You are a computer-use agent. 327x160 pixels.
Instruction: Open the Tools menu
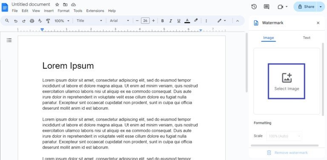[x=78, y=11]
